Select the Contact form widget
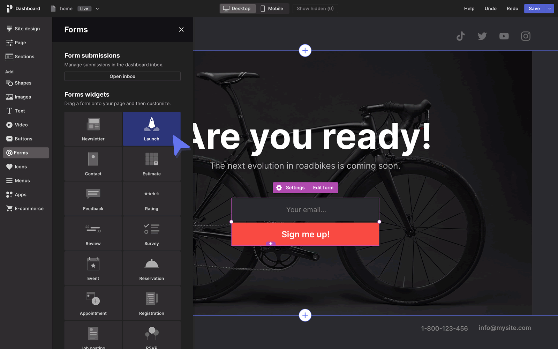This screenshot has width=558, height=349. pos(93,164)
